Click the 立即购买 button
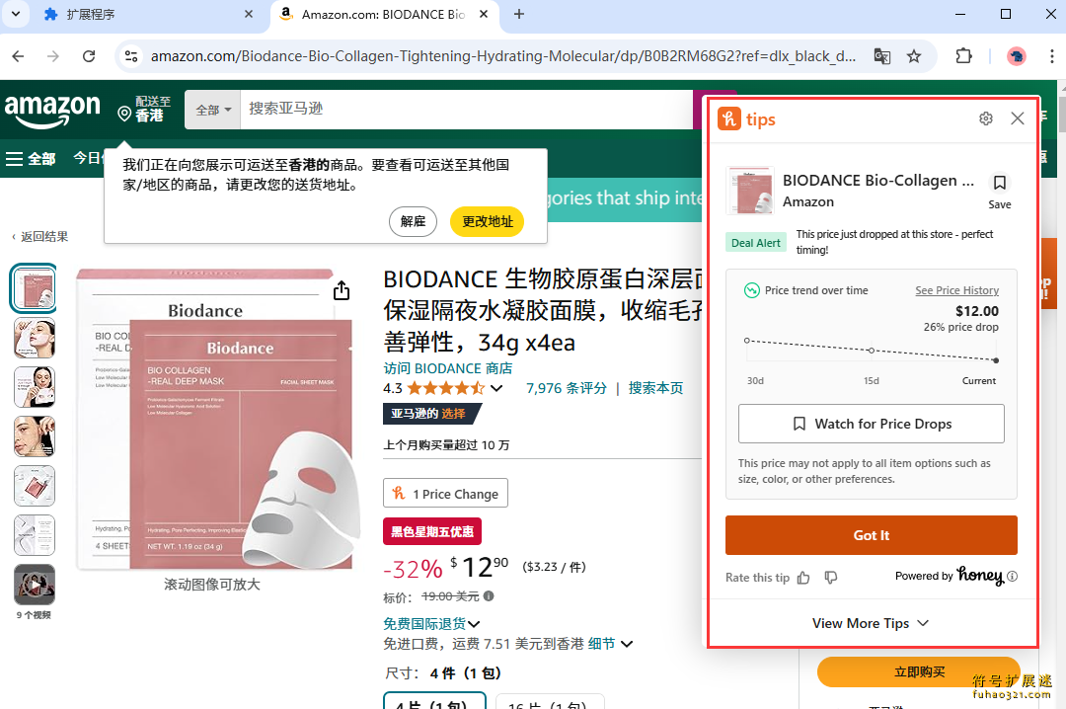Screen dimensions: 1066x709 [919, 672]
